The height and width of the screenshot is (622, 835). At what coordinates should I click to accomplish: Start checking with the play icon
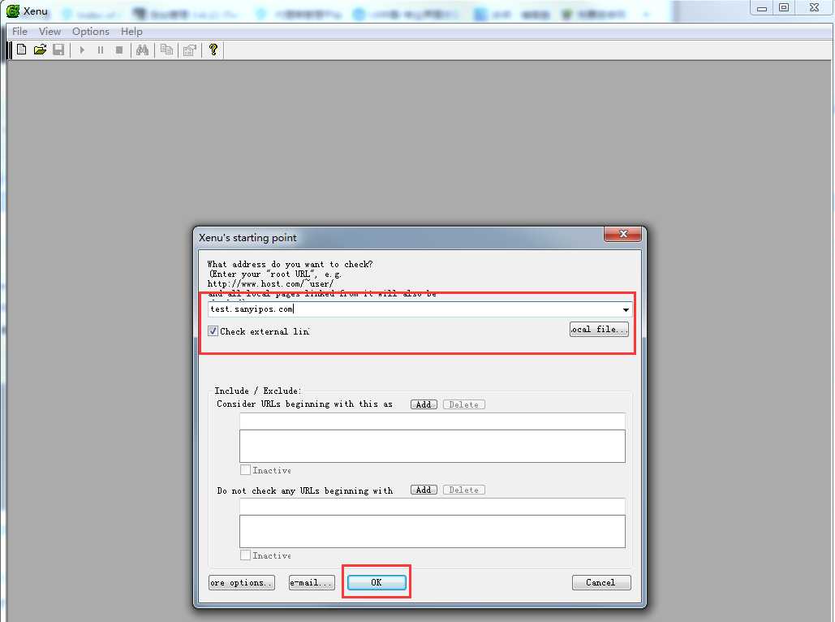point(82,50)
